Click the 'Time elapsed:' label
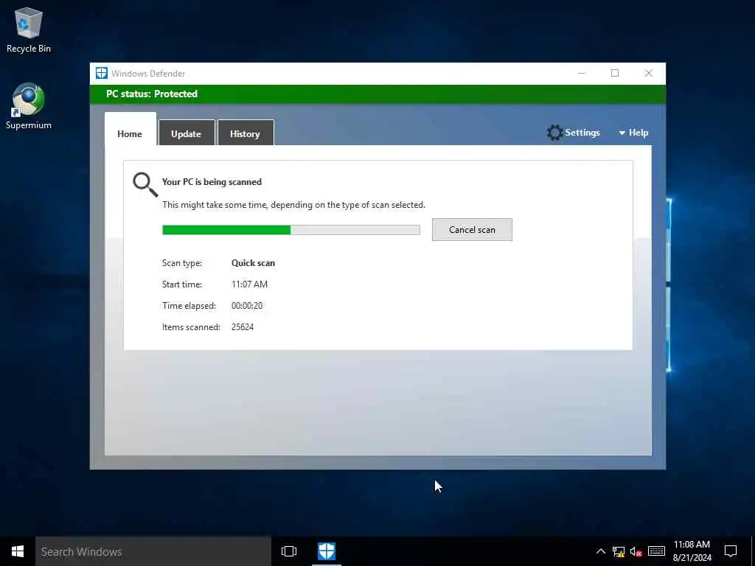755x566 pixels. point(189,306)
